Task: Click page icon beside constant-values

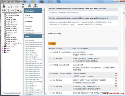Action: (x=5, y=30)
